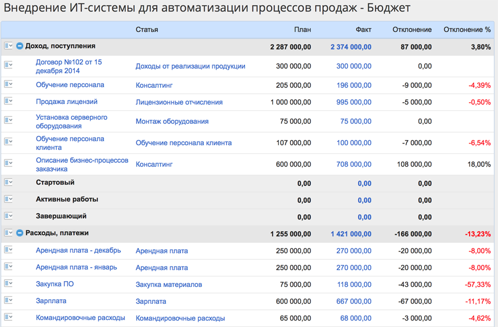The width and height of the screenshot is (498, 327).
Task: Collapse the Расходы, платежи group
Action: pyautogui.click(x=20, y=233)
